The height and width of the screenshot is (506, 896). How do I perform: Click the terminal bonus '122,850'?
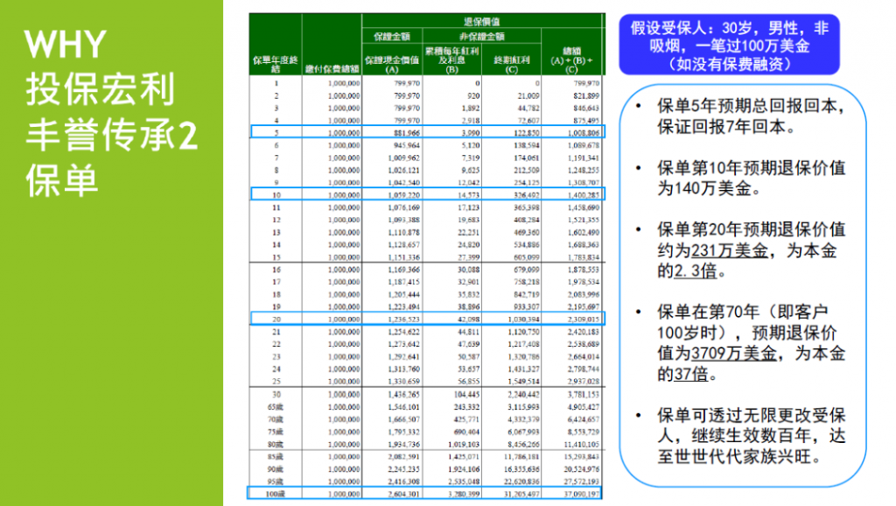(526, 133)
